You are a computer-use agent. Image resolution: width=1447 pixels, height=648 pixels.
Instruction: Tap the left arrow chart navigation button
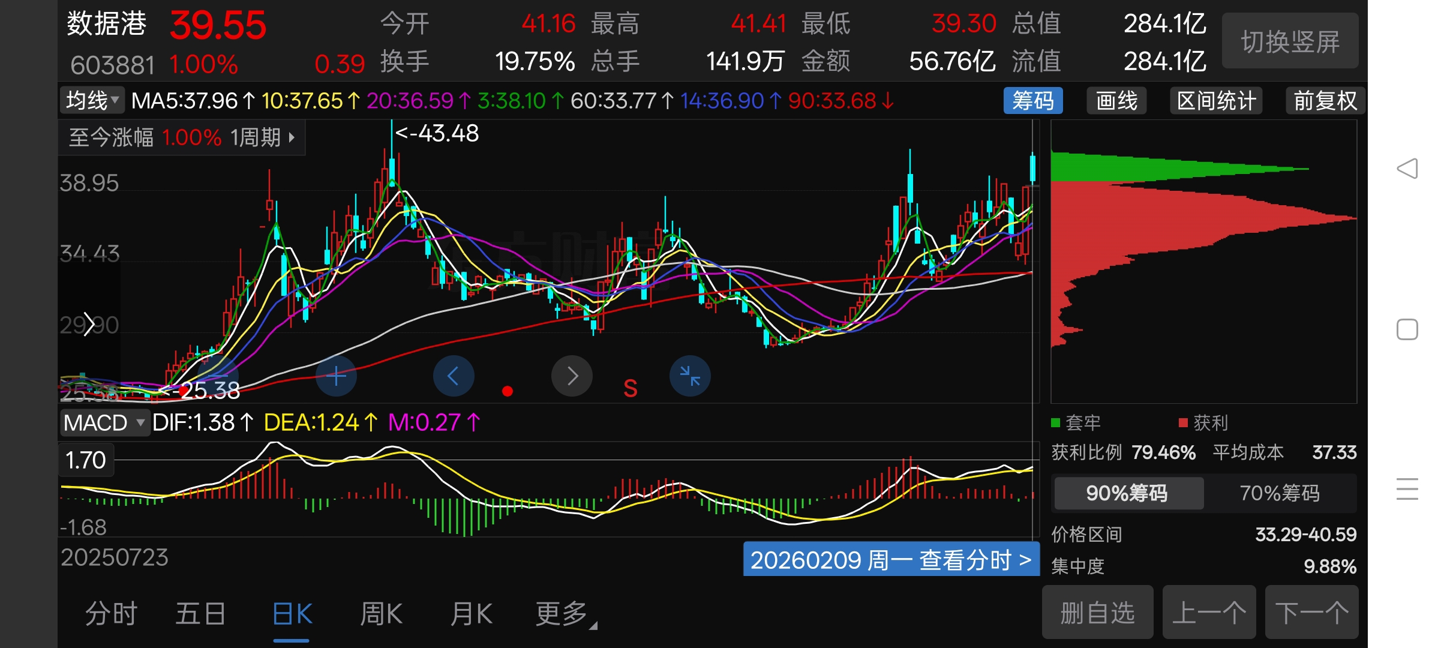[x=454, y=376]
